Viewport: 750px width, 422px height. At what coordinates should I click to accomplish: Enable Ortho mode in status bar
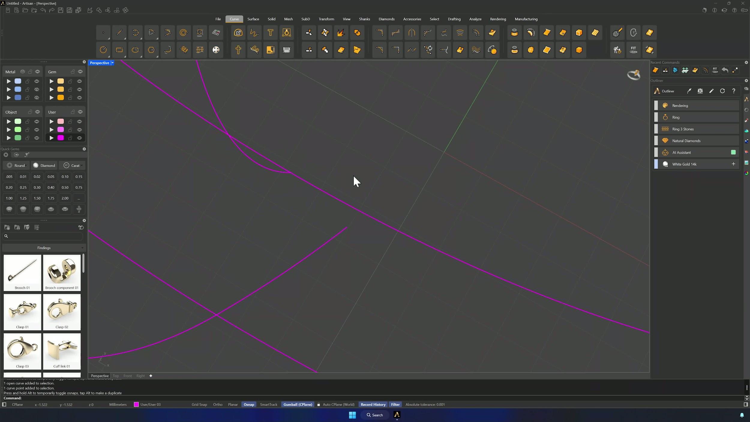pos(218,405)
